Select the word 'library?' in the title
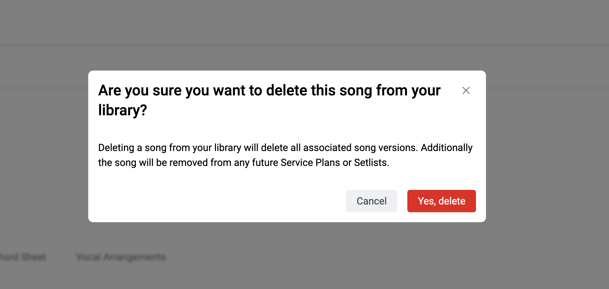This screenshot has height=289, width=609. pyautogui.click(x=122, y=110)
